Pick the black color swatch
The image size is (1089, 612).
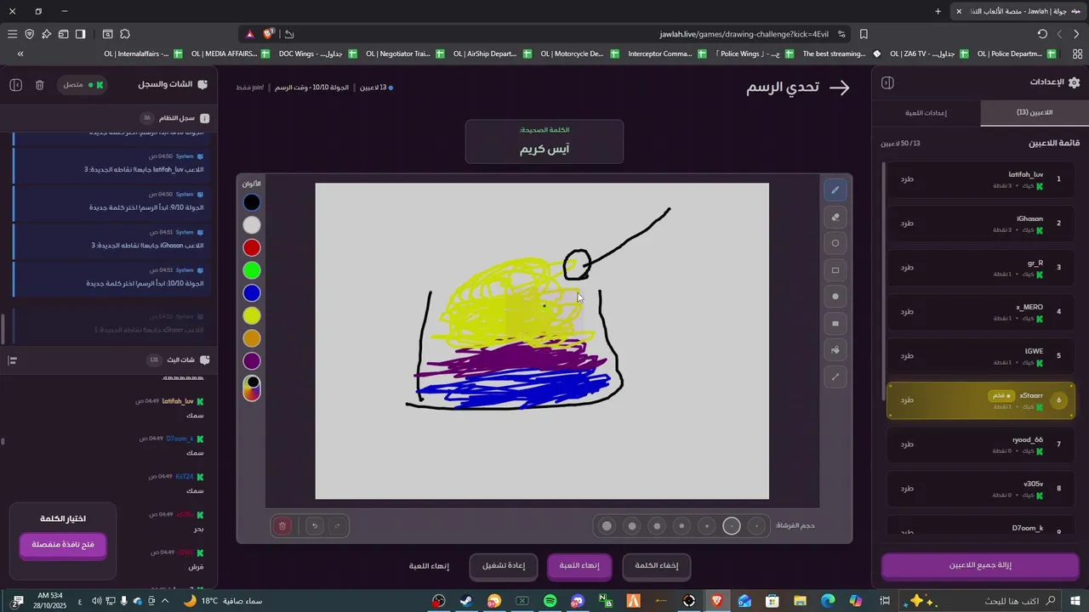[252, 202]
